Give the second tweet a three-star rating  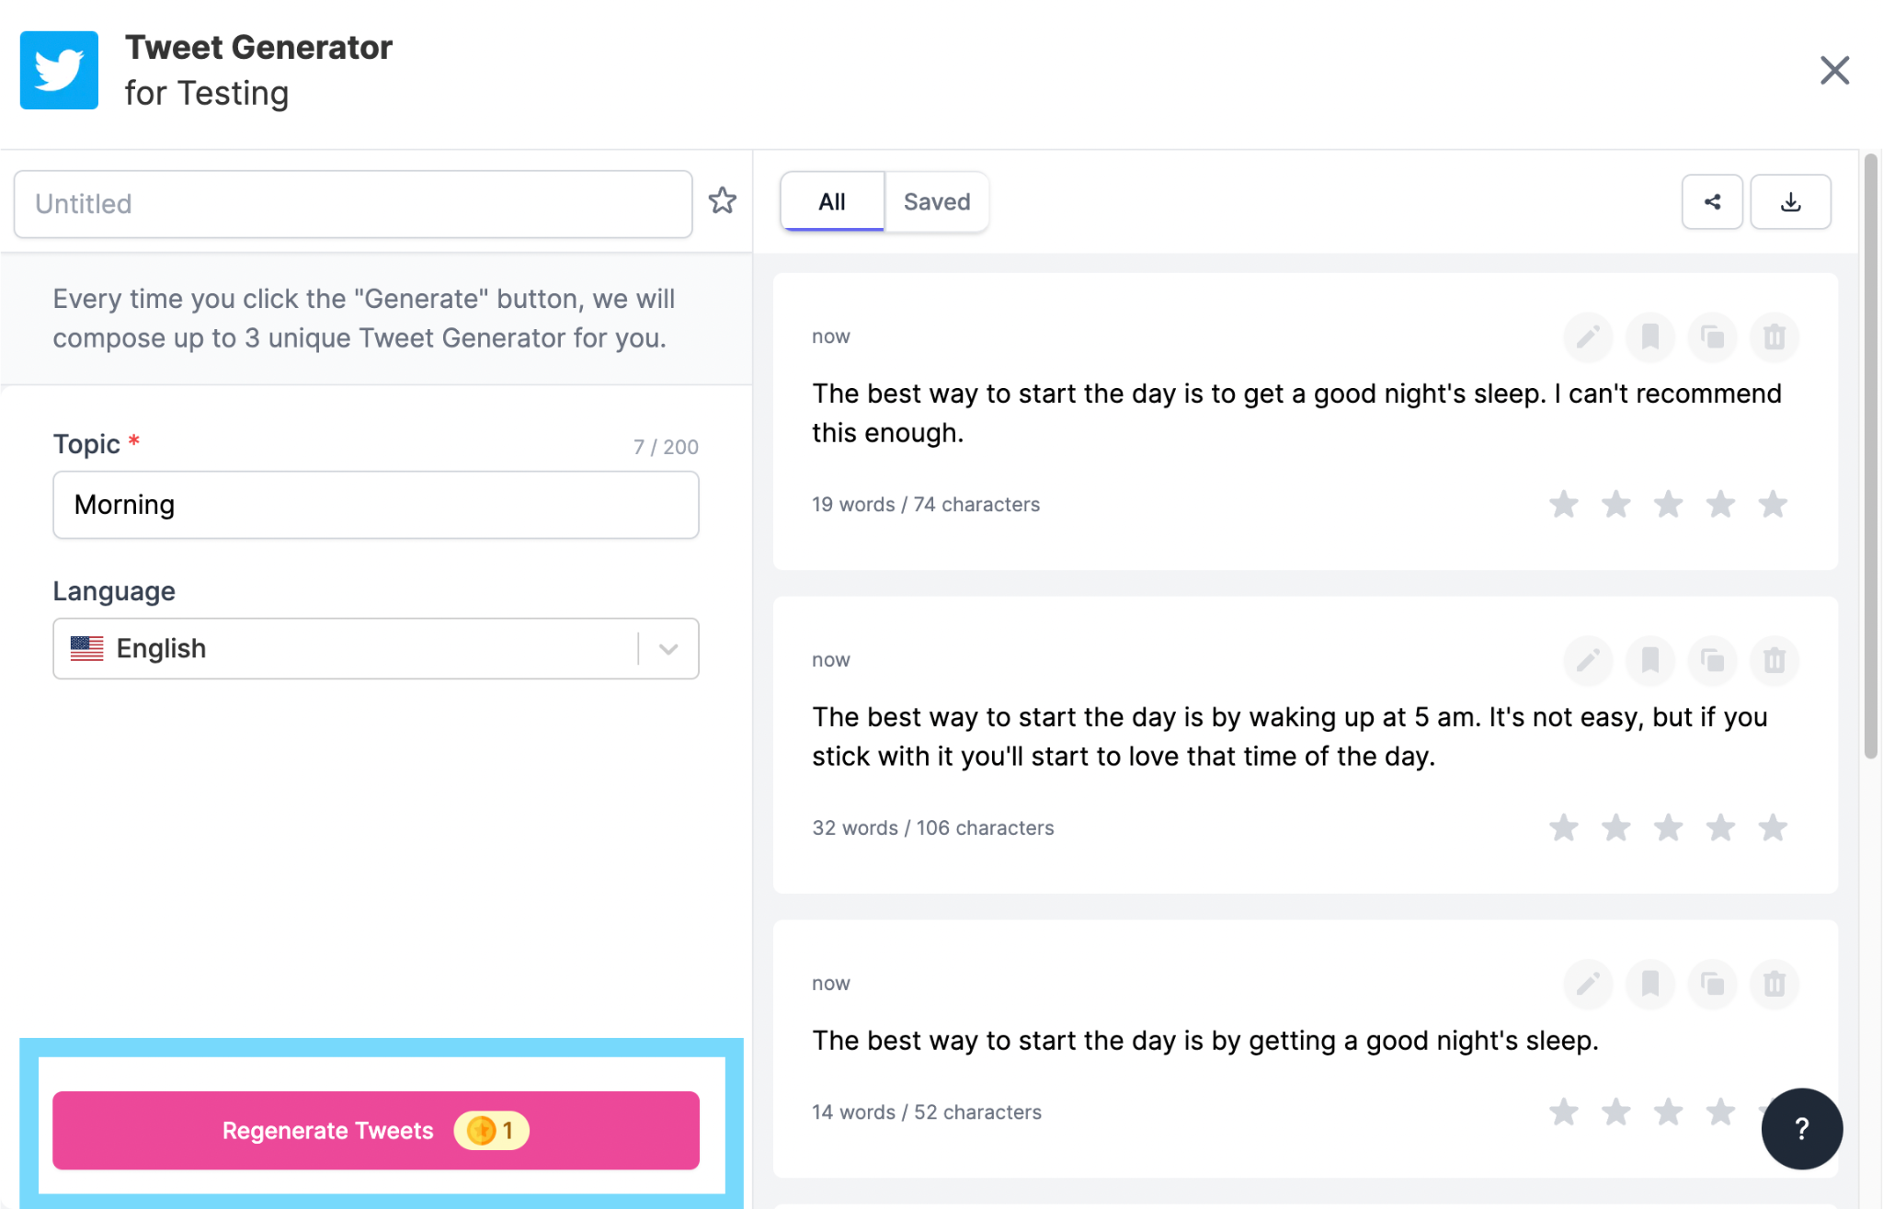click(1668, 828)
